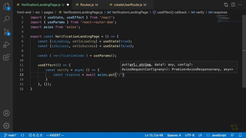Close the unsaved VerificationLandingPage.js tab dot
Viewport: 246px width, 138px height.
[68, 5]
